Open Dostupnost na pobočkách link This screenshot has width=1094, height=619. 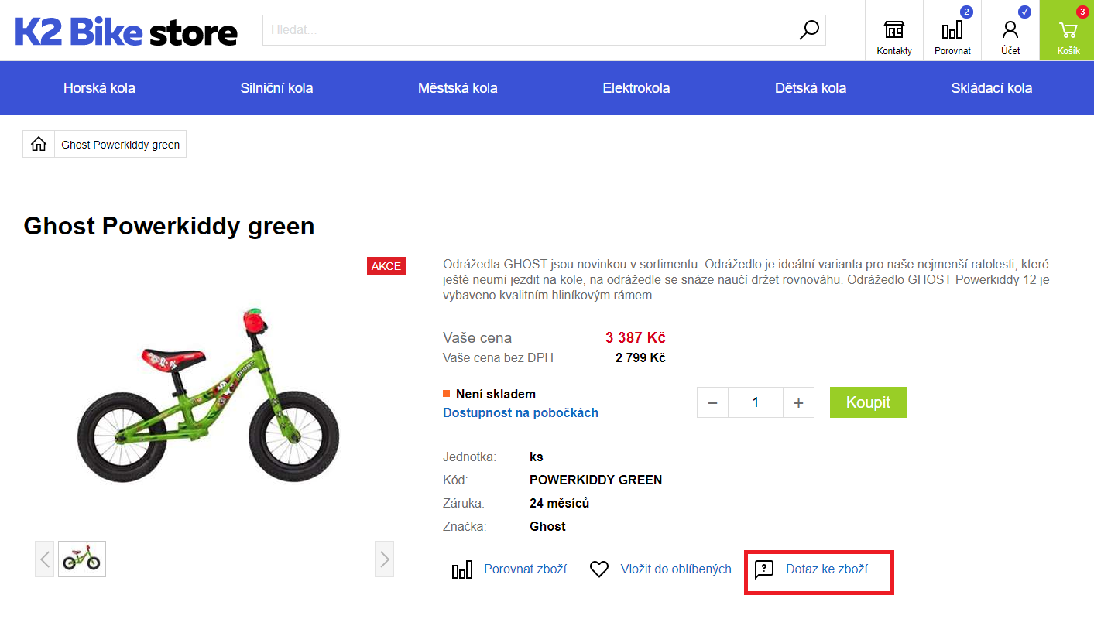(520, 413)
